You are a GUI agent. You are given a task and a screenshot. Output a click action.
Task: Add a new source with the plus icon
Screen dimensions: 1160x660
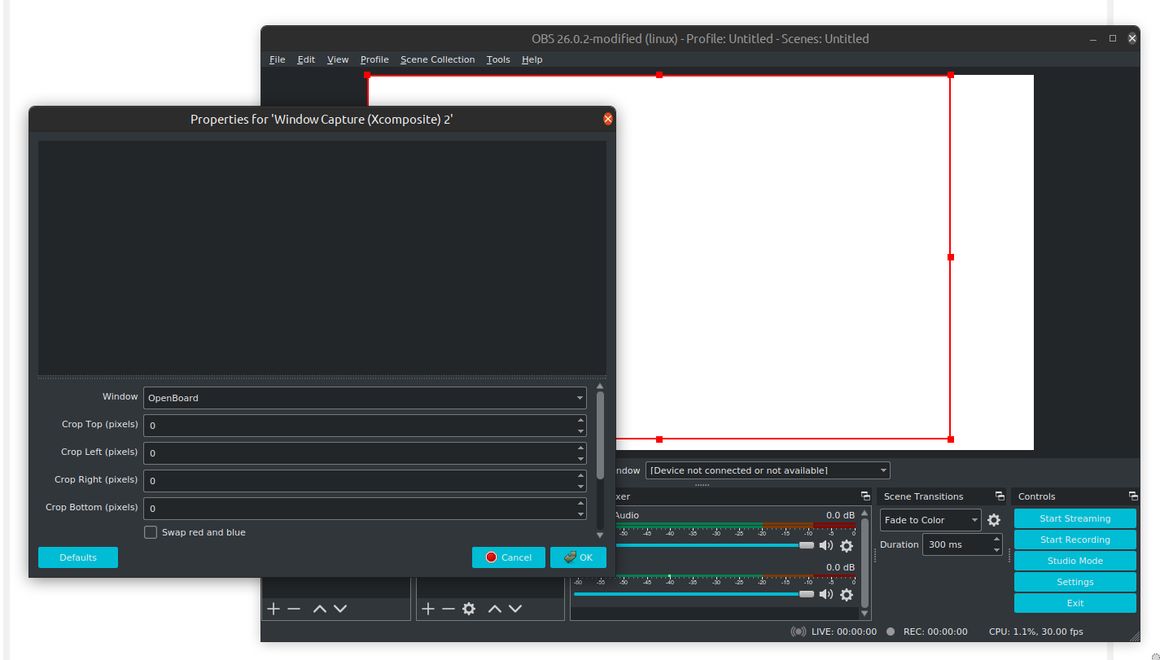tap(427, 608)
